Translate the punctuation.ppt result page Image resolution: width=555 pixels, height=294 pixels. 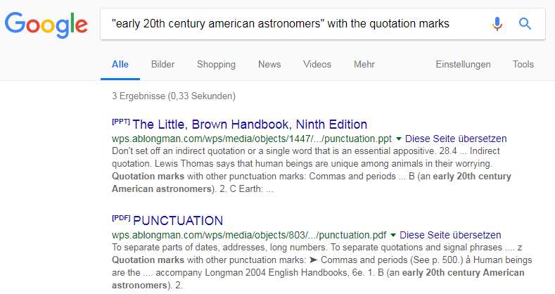click(x=456, y=139)
